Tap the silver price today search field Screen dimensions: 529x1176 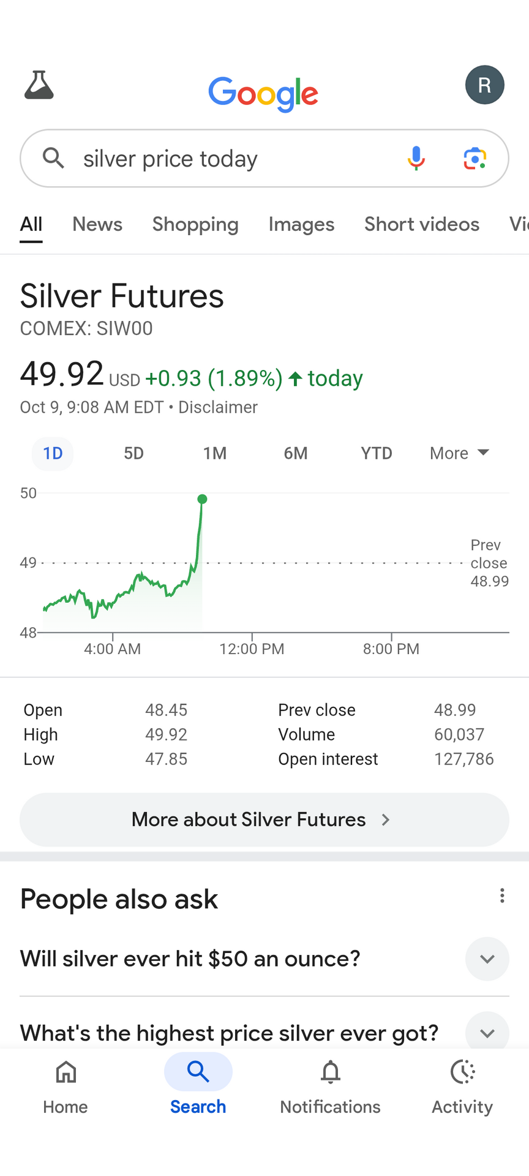(x=233, y=159)
